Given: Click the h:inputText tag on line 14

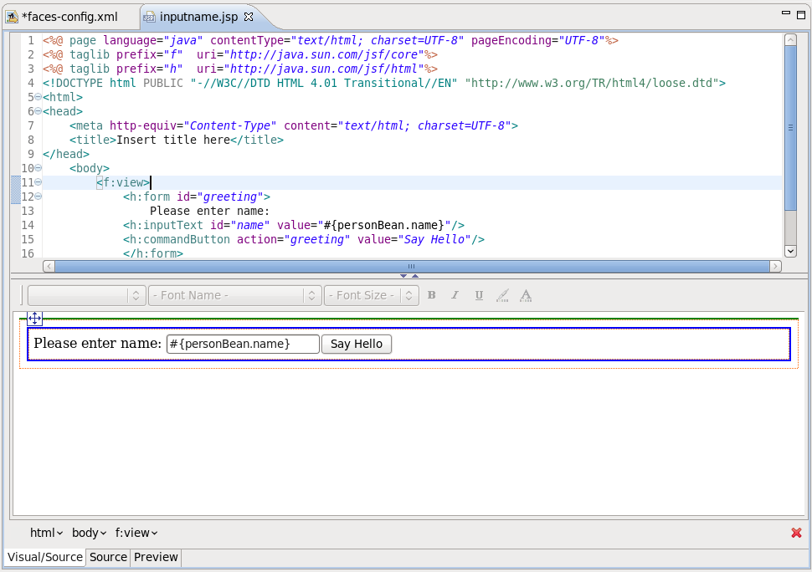Looking at the screenshot, I should [x=294, y=225].
